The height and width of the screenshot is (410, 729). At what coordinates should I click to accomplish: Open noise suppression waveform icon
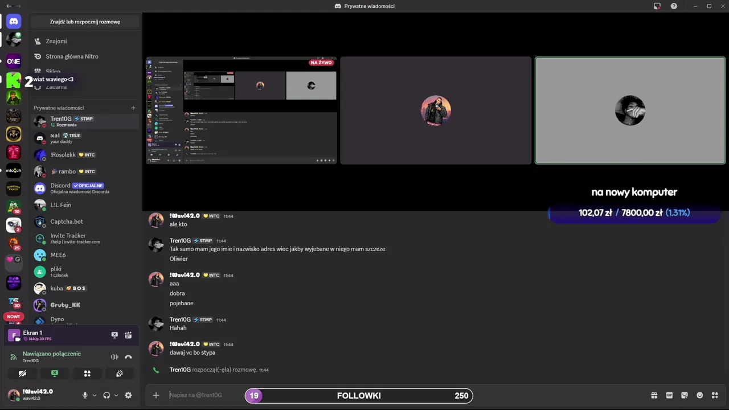tap(114, 357)
